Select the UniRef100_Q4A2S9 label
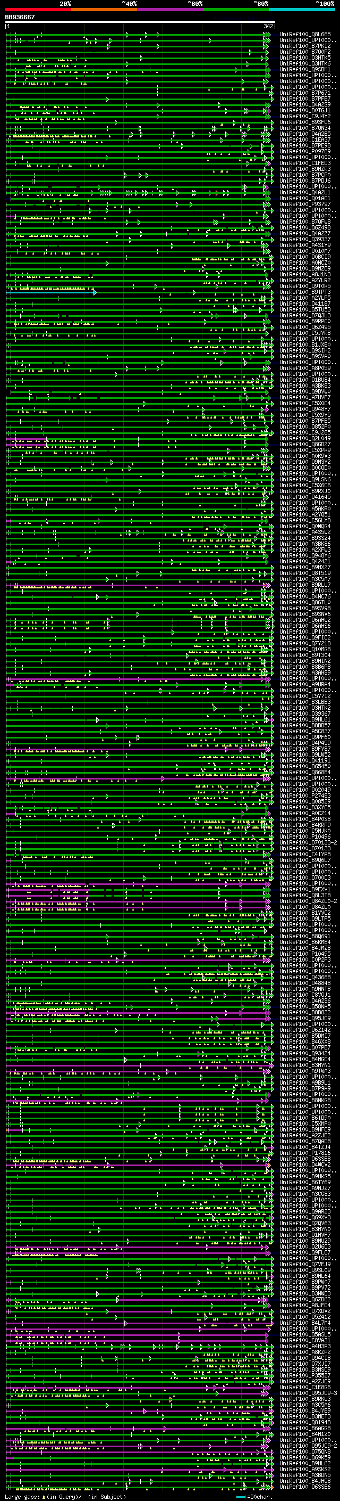The image size is (340, 1501). (304, 104)
